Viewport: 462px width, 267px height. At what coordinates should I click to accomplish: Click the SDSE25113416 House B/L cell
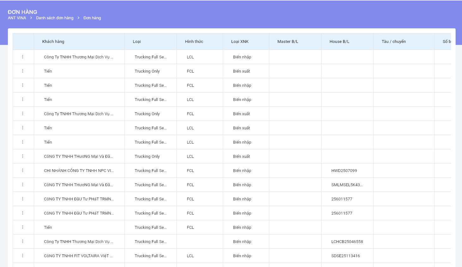click(345, 256)
